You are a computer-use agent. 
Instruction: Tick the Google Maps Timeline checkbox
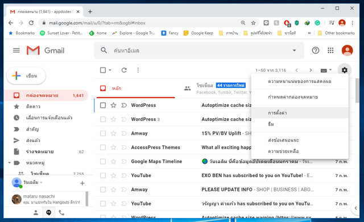pyautogui.click(x=103, y=161)
